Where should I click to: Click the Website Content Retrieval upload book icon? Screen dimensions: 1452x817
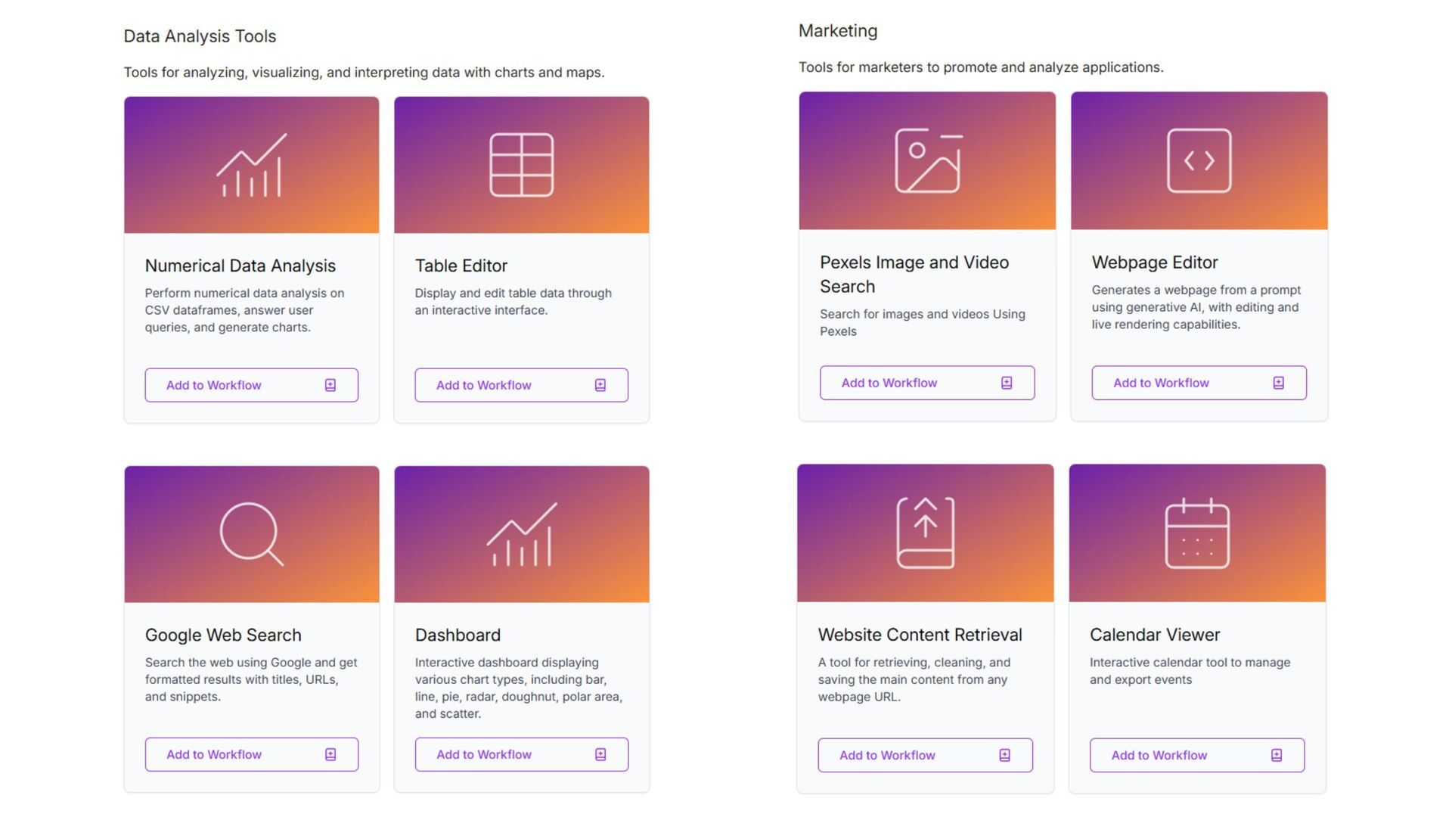point(925,533)
